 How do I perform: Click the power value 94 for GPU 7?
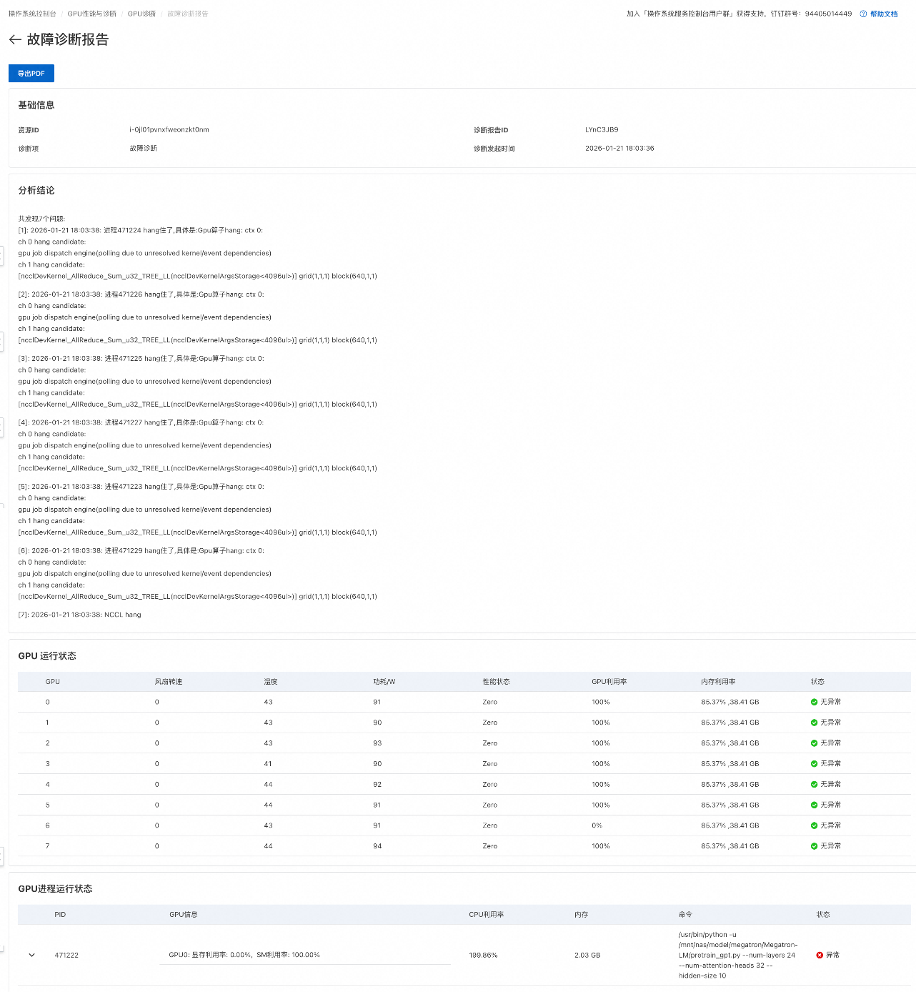(x=377, y=846)
